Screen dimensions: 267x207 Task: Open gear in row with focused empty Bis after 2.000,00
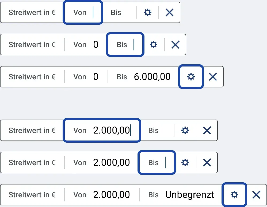click(185, 162)
